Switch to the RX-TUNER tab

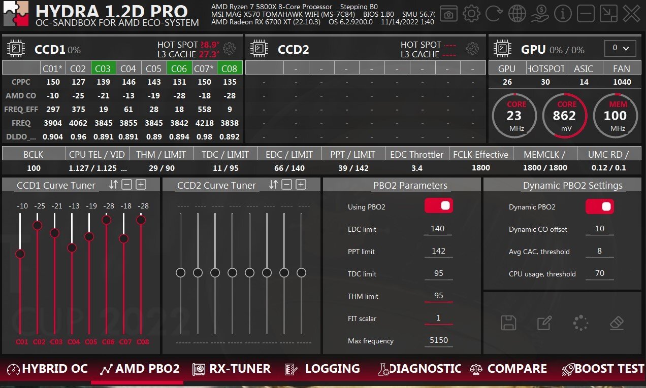[x=232, y=369]
